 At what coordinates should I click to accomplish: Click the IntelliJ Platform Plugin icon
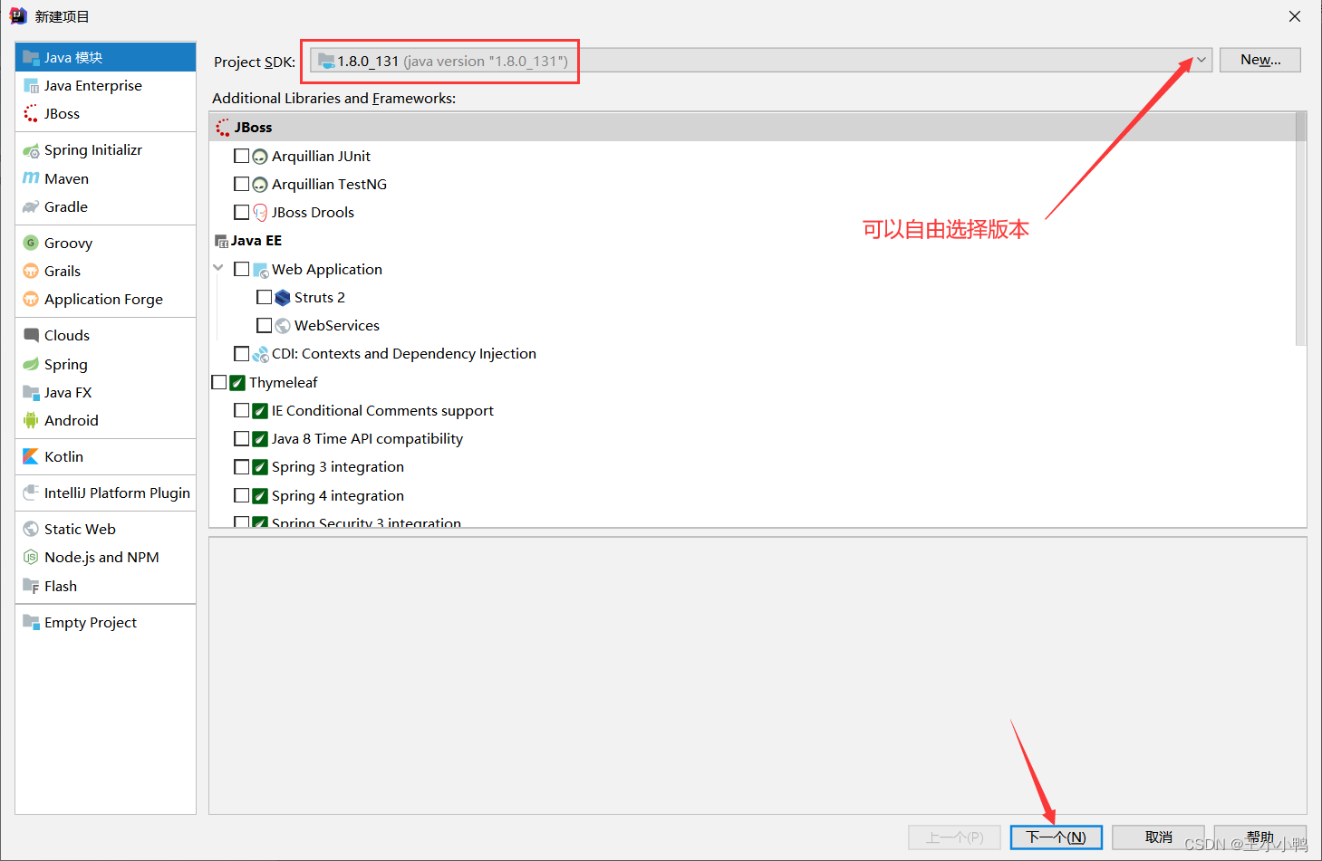coord(31,493)
